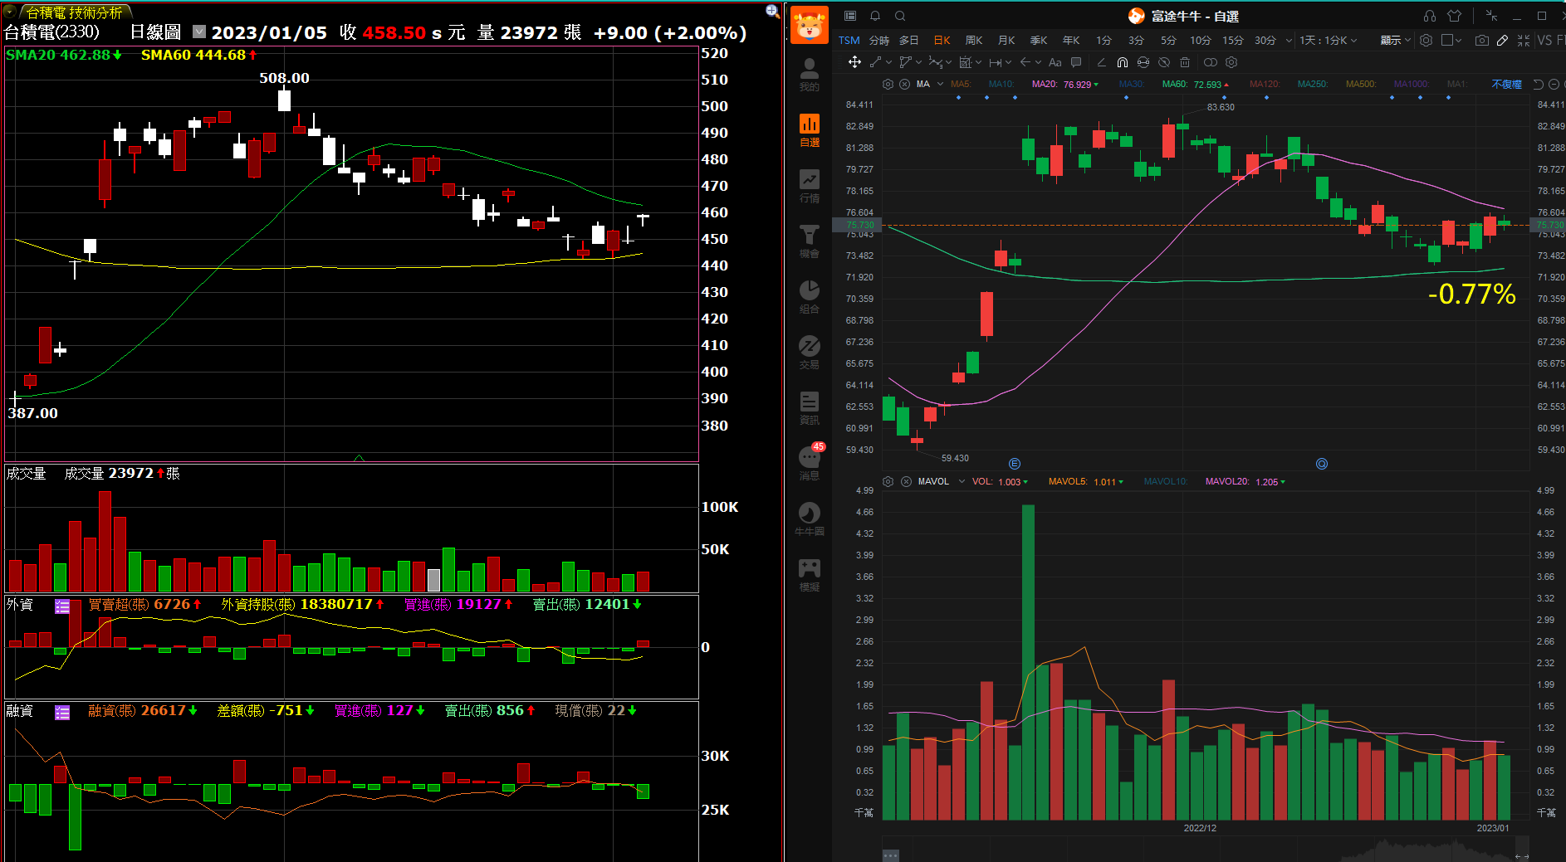
Task: Switch to the 15分 tab
Action: pos(1232,40)
